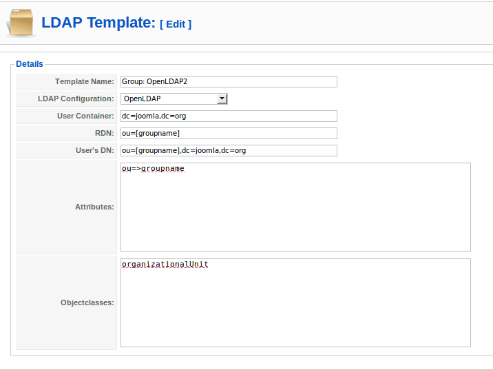493x370 pixels.
Task: Click the [ Edit ] text in title
Action: pyautogui.click(x=176, y=24)
